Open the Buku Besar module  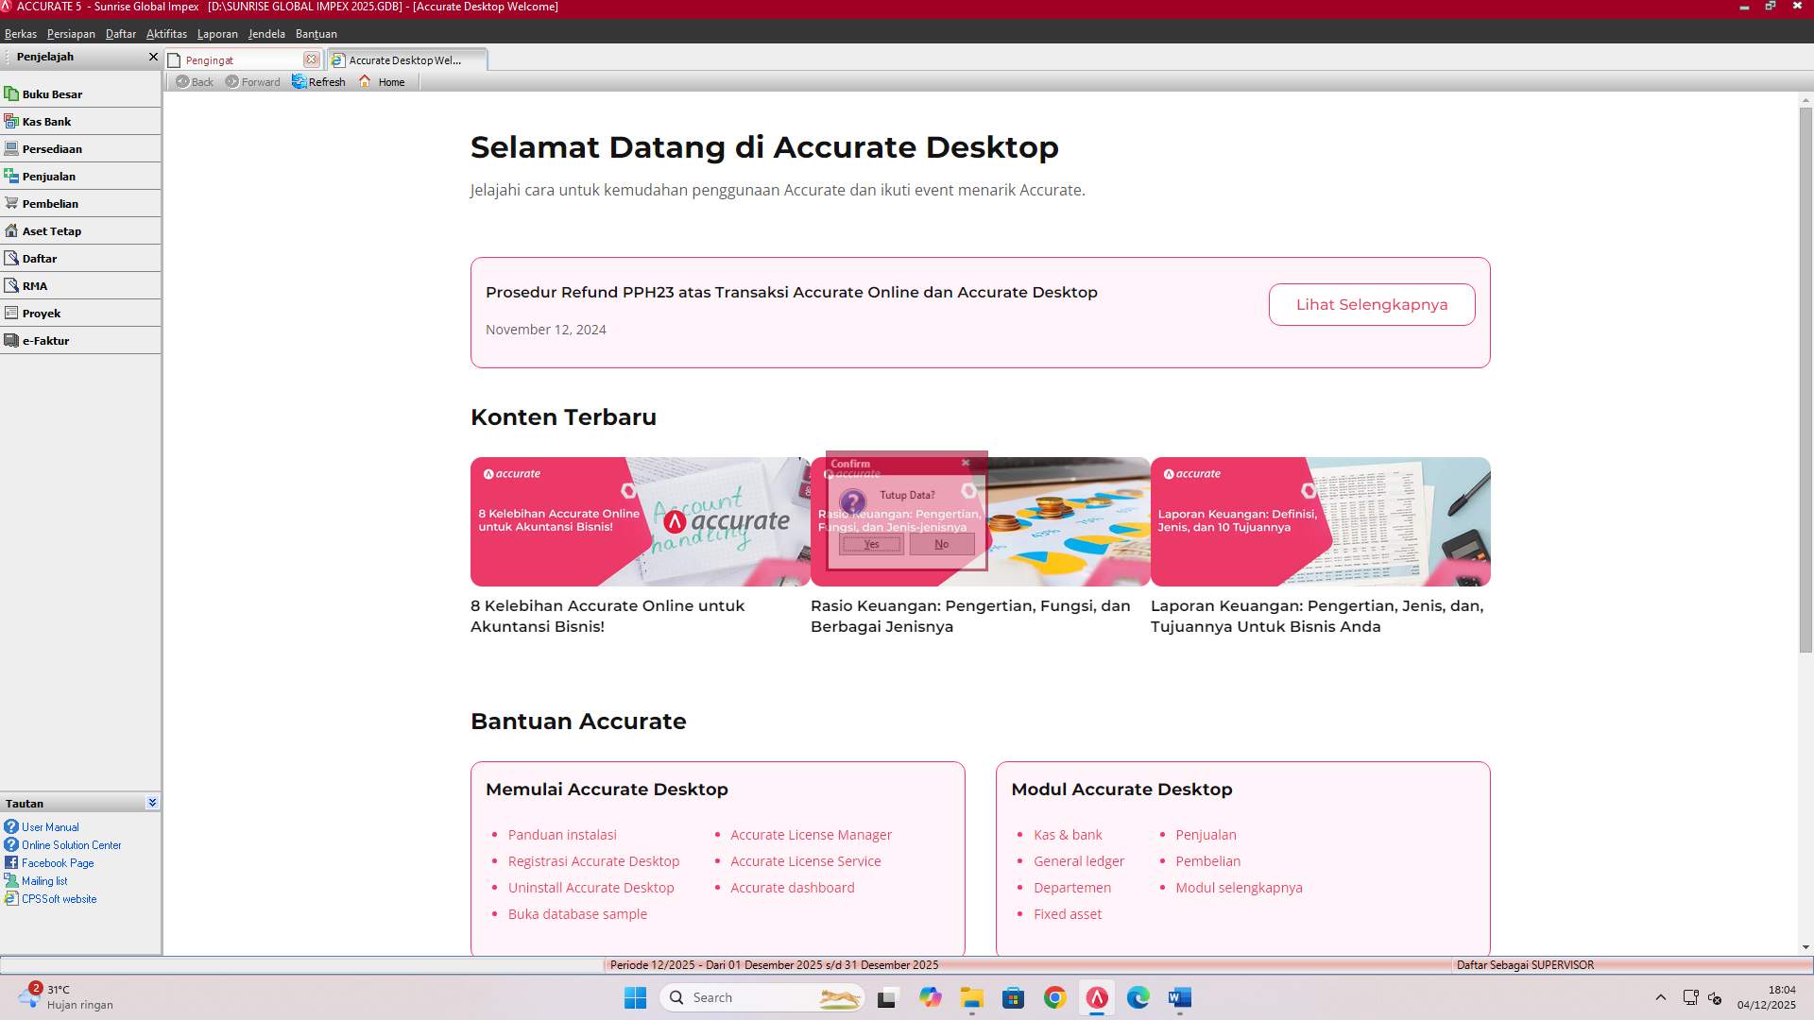click(x=53, y=93)
